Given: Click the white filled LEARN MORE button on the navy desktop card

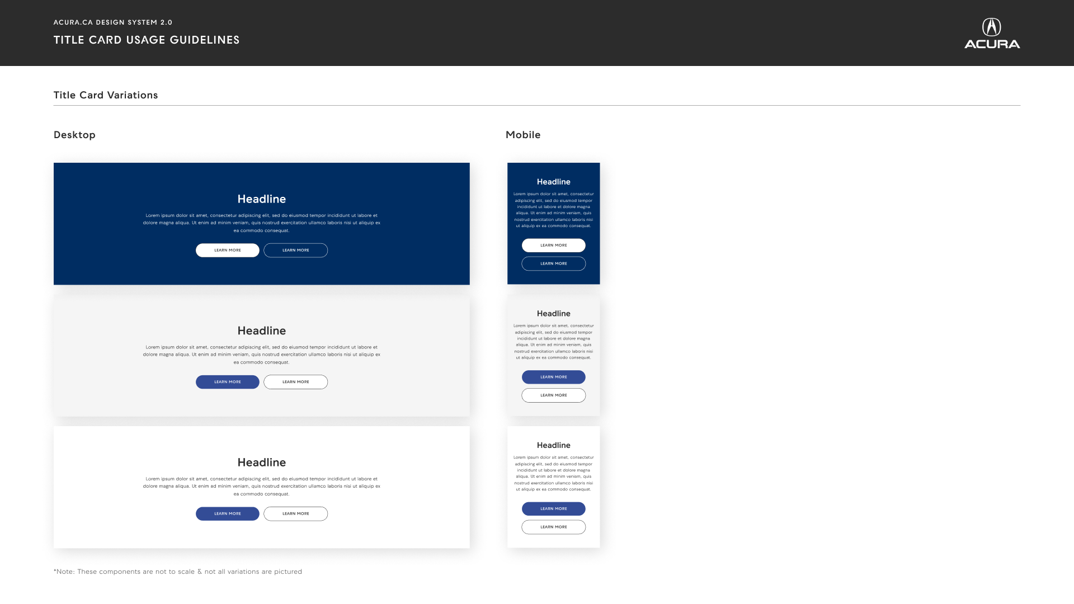Looking at the screenshot, I should tap(228, 250).
